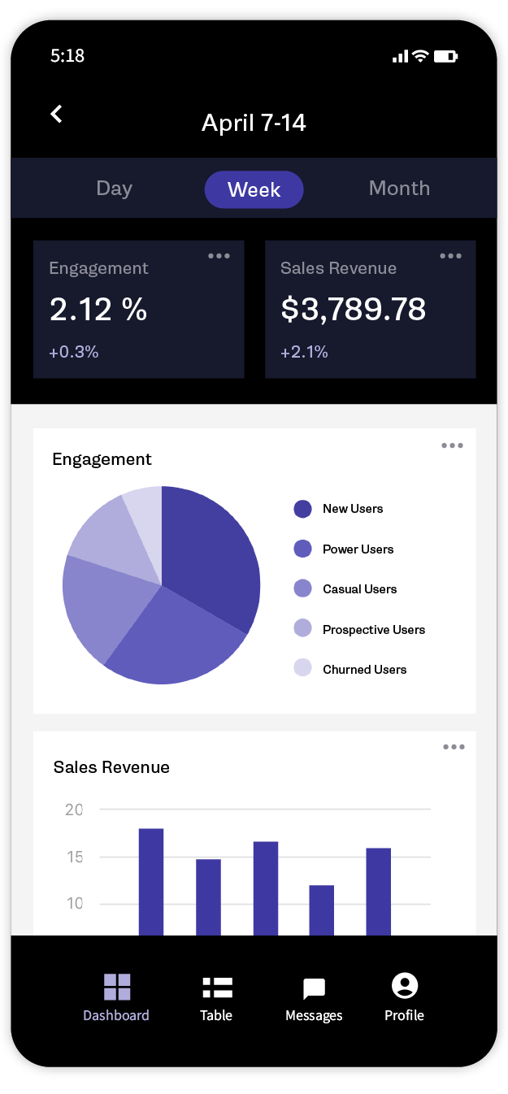The height and width of the screenshot is (1094, 508).
Task: Switch to the Day view tab
Action: (114, 189)
